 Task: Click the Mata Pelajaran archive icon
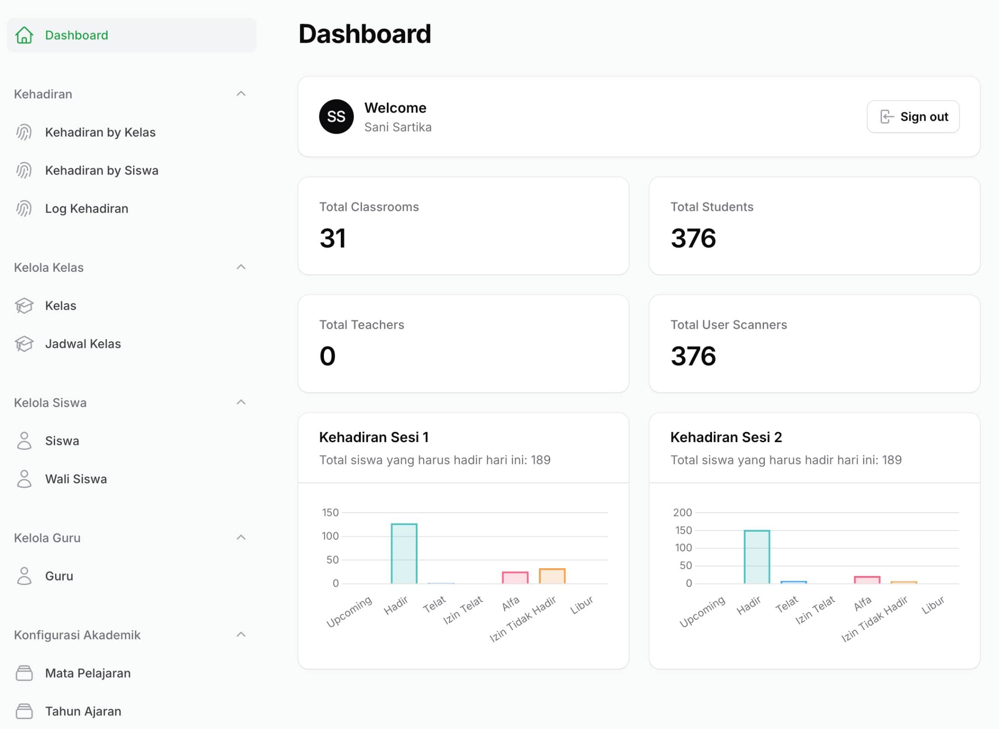[24, 673]
